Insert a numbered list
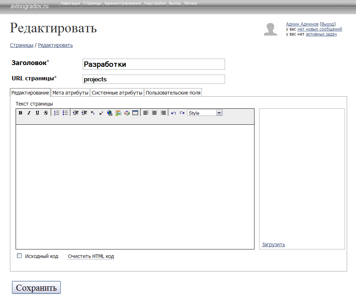 (57, 113)
